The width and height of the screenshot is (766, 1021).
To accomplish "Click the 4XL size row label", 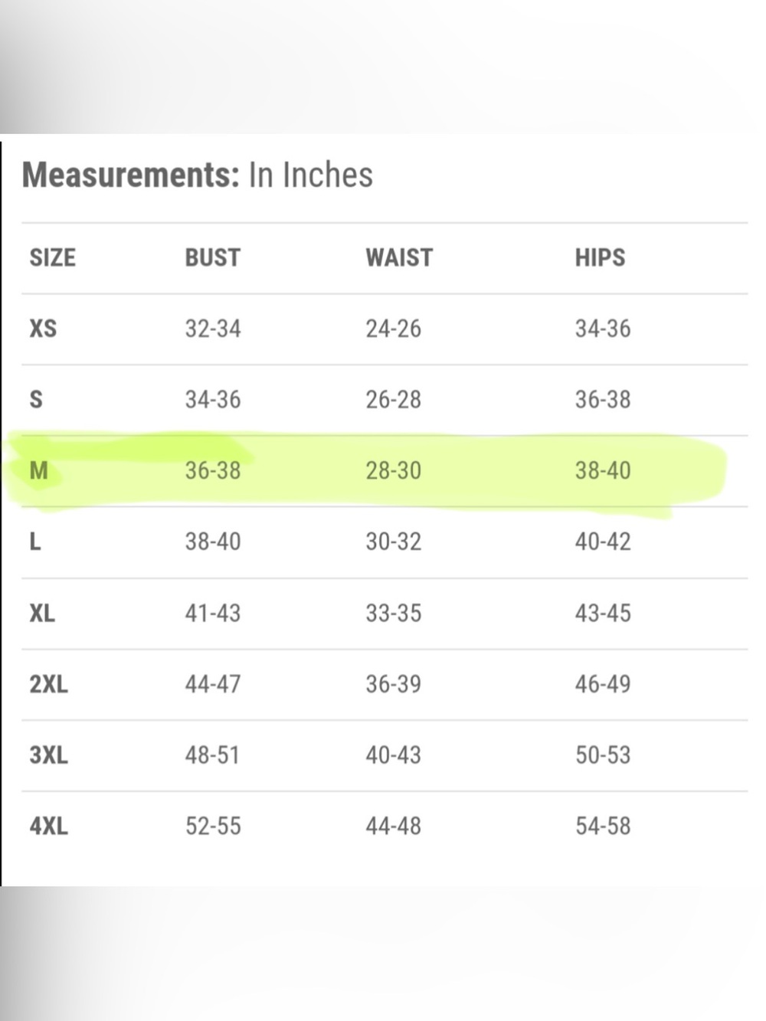I will [49, 826].
